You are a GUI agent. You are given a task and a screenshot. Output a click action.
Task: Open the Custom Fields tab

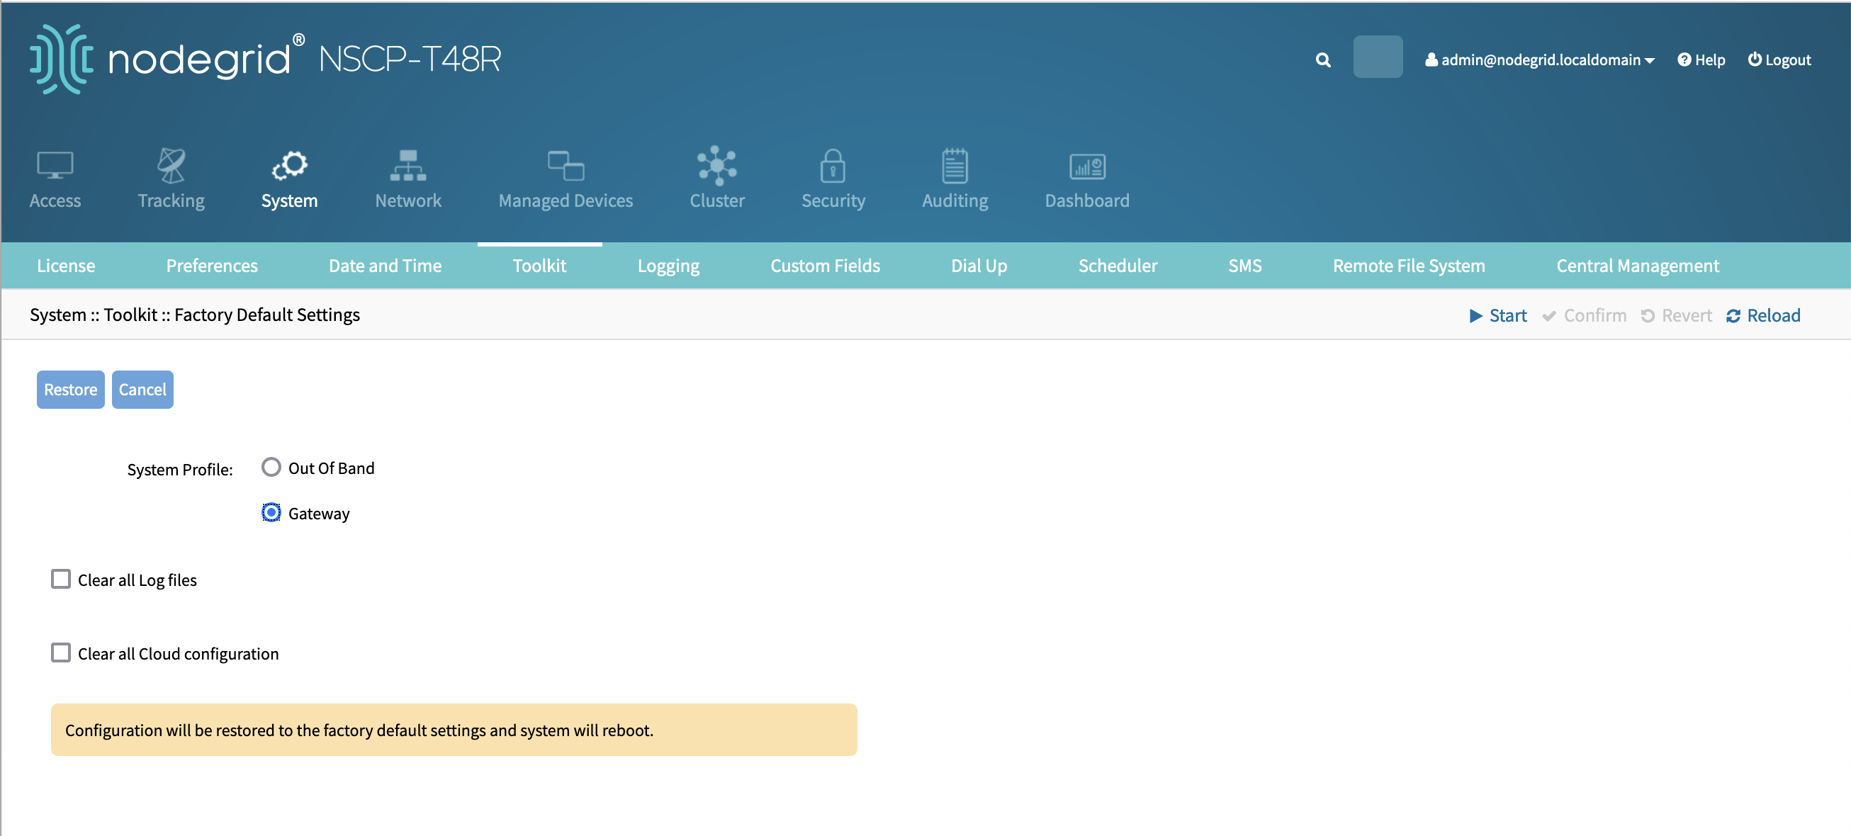tap(825, 266)
